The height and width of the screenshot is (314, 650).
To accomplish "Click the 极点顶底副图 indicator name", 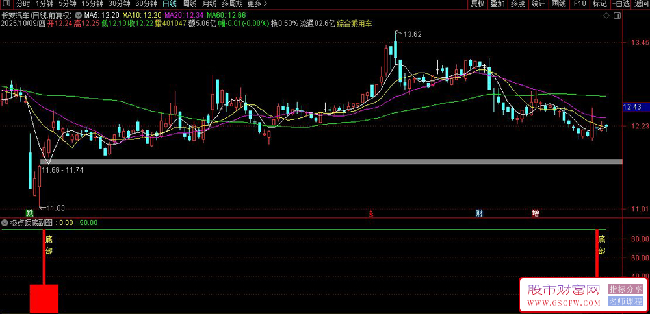I will click(x=32, y=223).
